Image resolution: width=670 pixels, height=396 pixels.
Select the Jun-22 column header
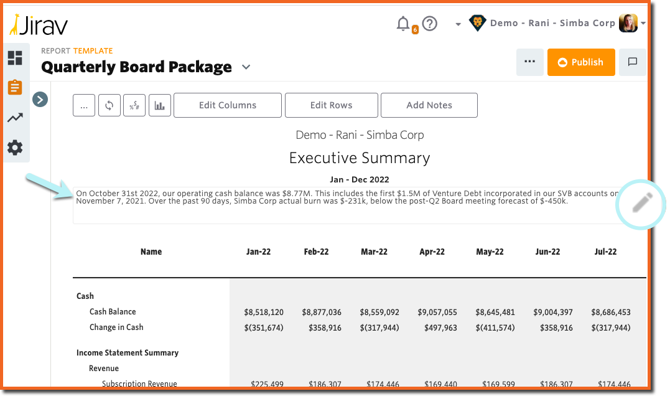point(548,252)
